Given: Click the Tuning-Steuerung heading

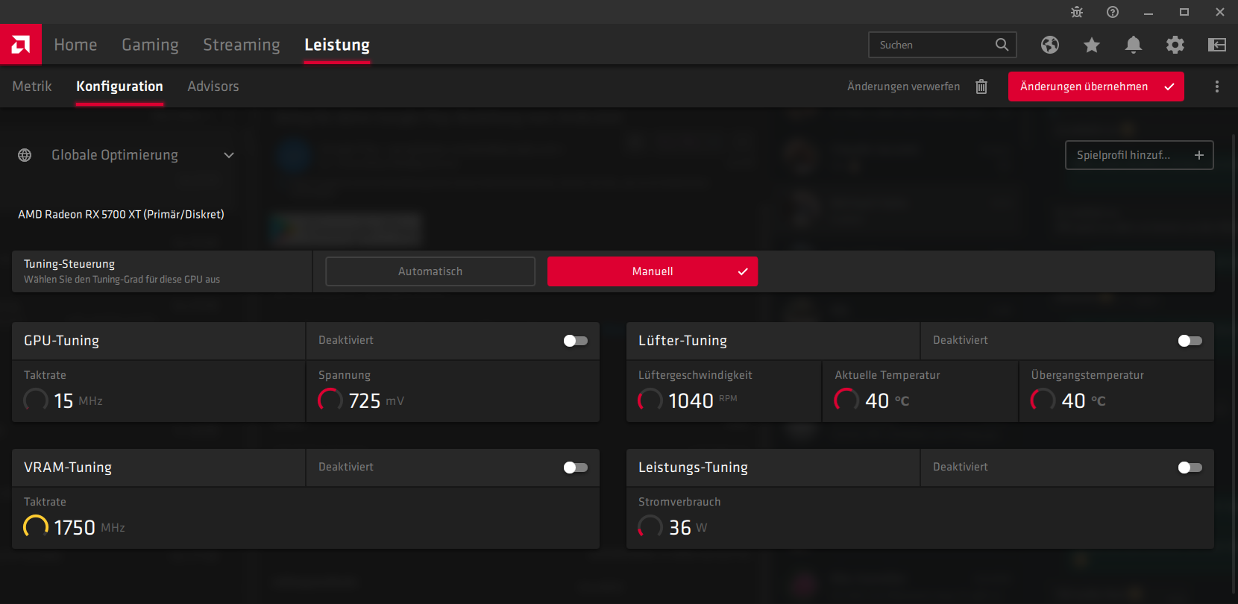Looking at the screenshot, I should tap(69, 264).
